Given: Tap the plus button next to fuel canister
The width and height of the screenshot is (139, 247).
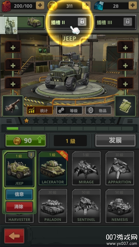Looking at the screenshot, I should (x=40, y=6).
